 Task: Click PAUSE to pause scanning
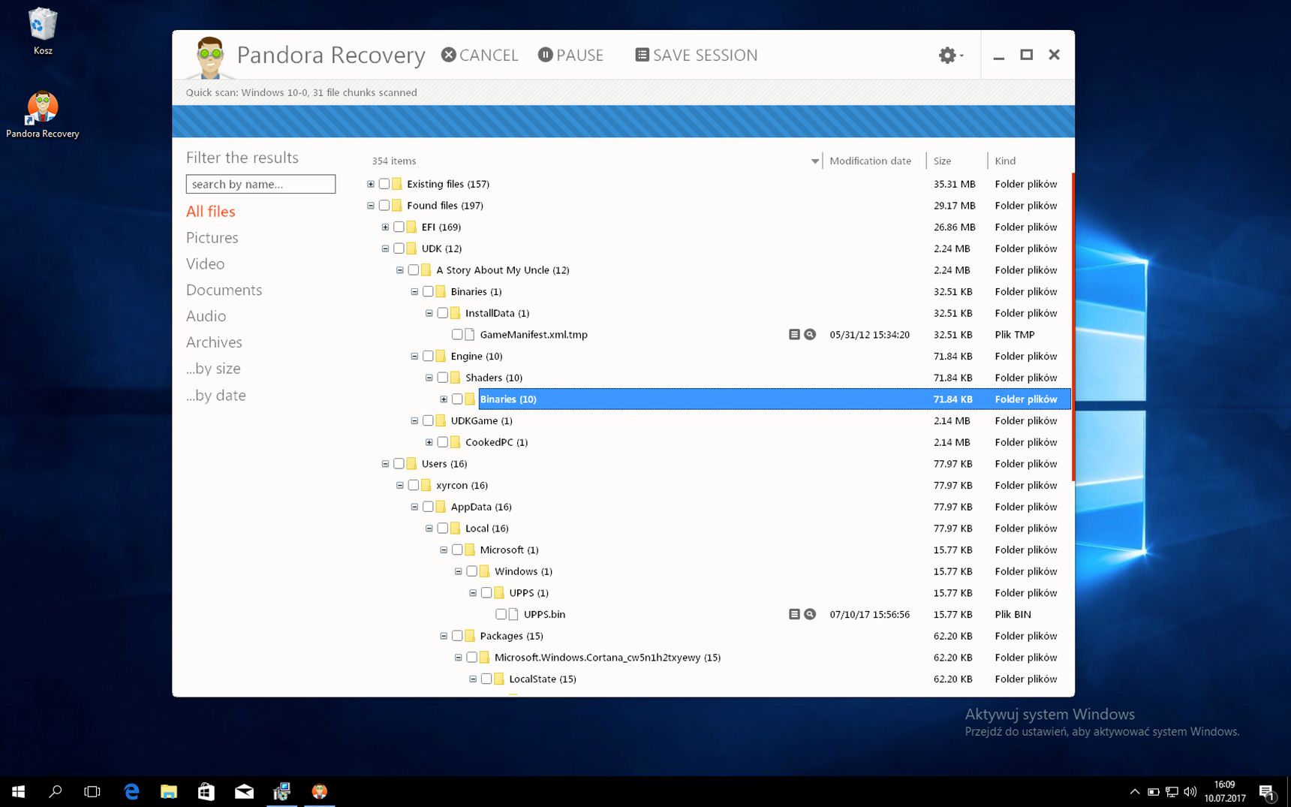571,56
